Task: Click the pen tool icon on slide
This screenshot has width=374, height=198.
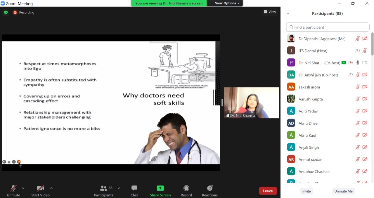Action: (9, 162)
